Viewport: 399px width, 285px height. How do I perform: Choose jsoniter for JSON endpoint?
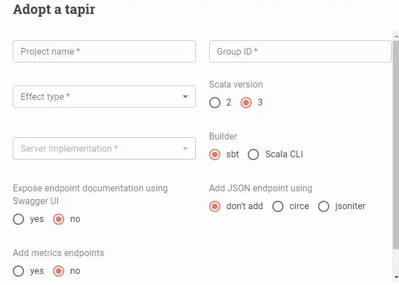[x=324, y=206]
